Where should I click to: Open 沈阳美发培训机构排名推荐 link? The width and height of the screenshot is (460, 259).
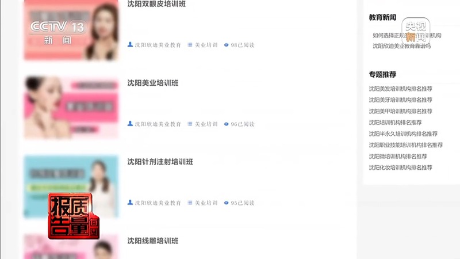[400, 89]
